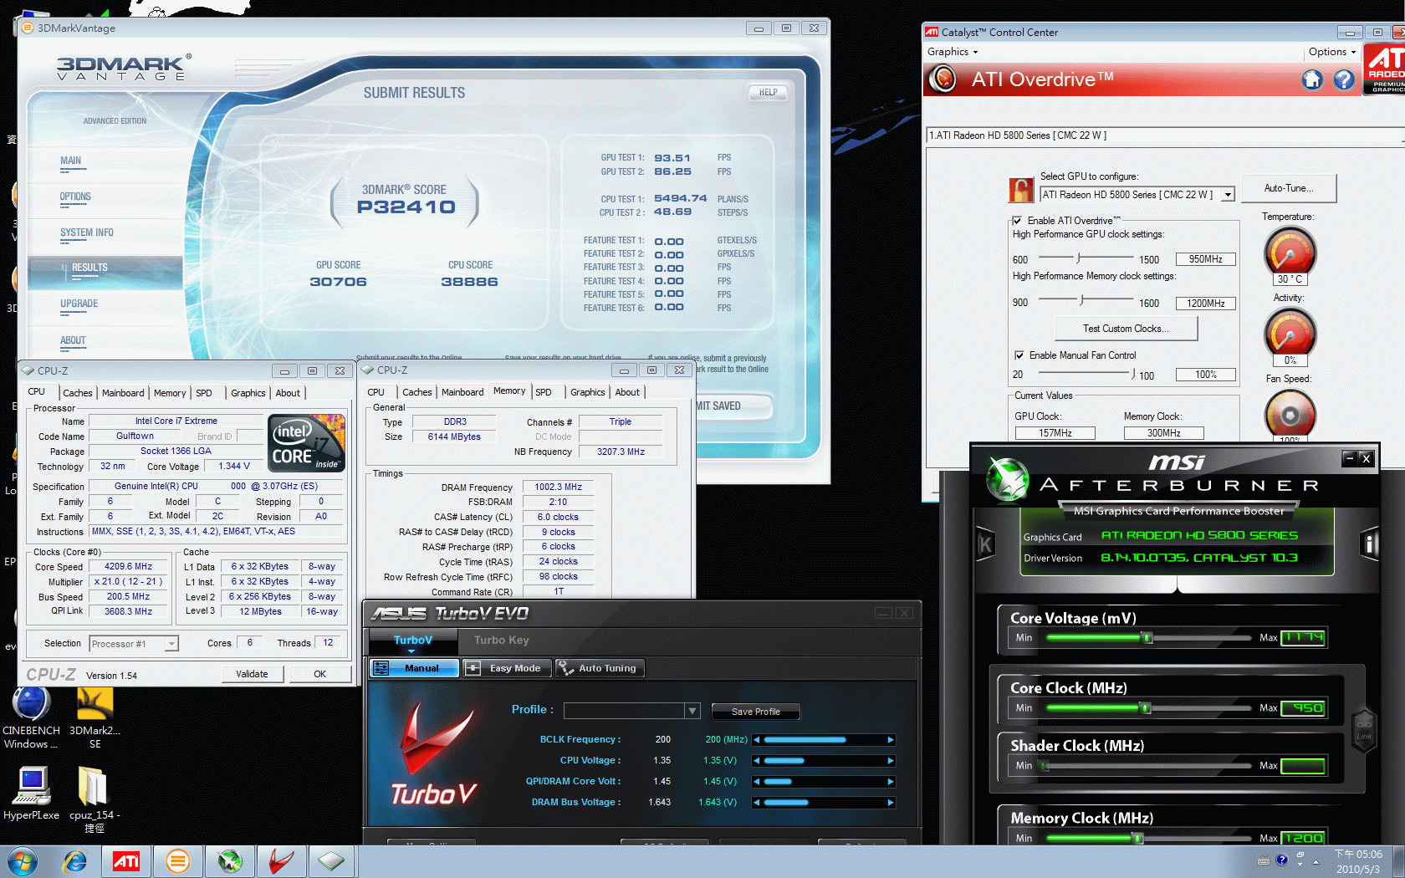Click the OK button in CPU-Z

(319, 674)
